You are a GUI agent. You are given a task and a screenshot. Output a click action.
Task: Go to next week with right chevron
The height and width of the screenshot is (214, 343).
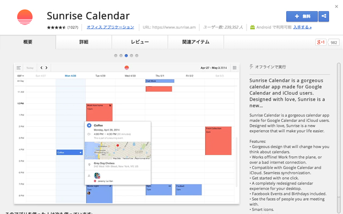coord(47,68)
